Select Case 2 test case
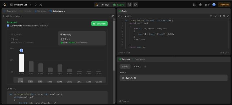The image size is (232, 105). 137,67
